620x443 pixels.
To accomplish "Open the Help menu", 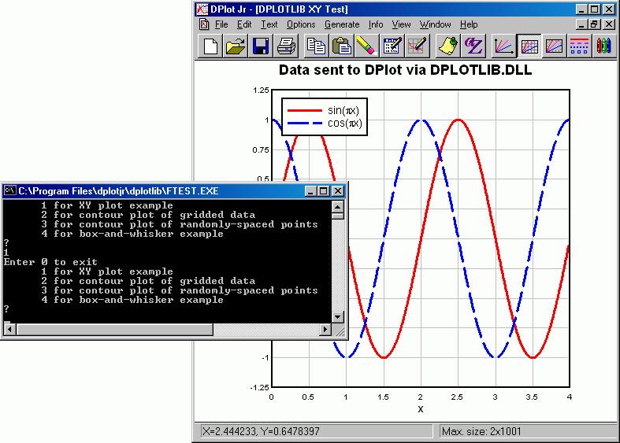I will [469, 24].
